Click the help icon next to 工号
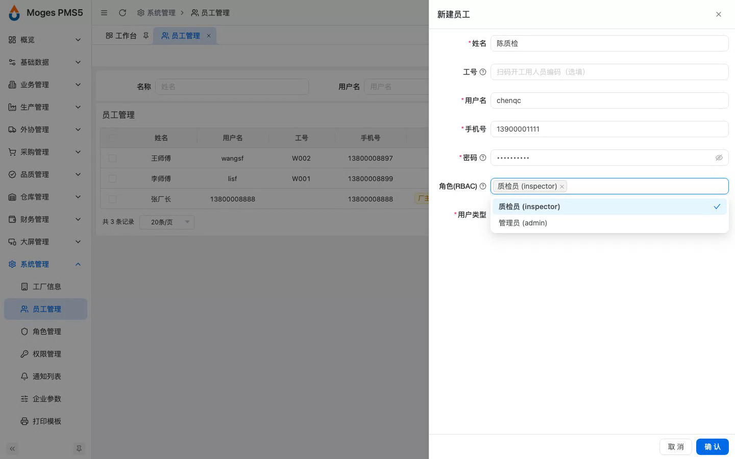 [483, 72]
